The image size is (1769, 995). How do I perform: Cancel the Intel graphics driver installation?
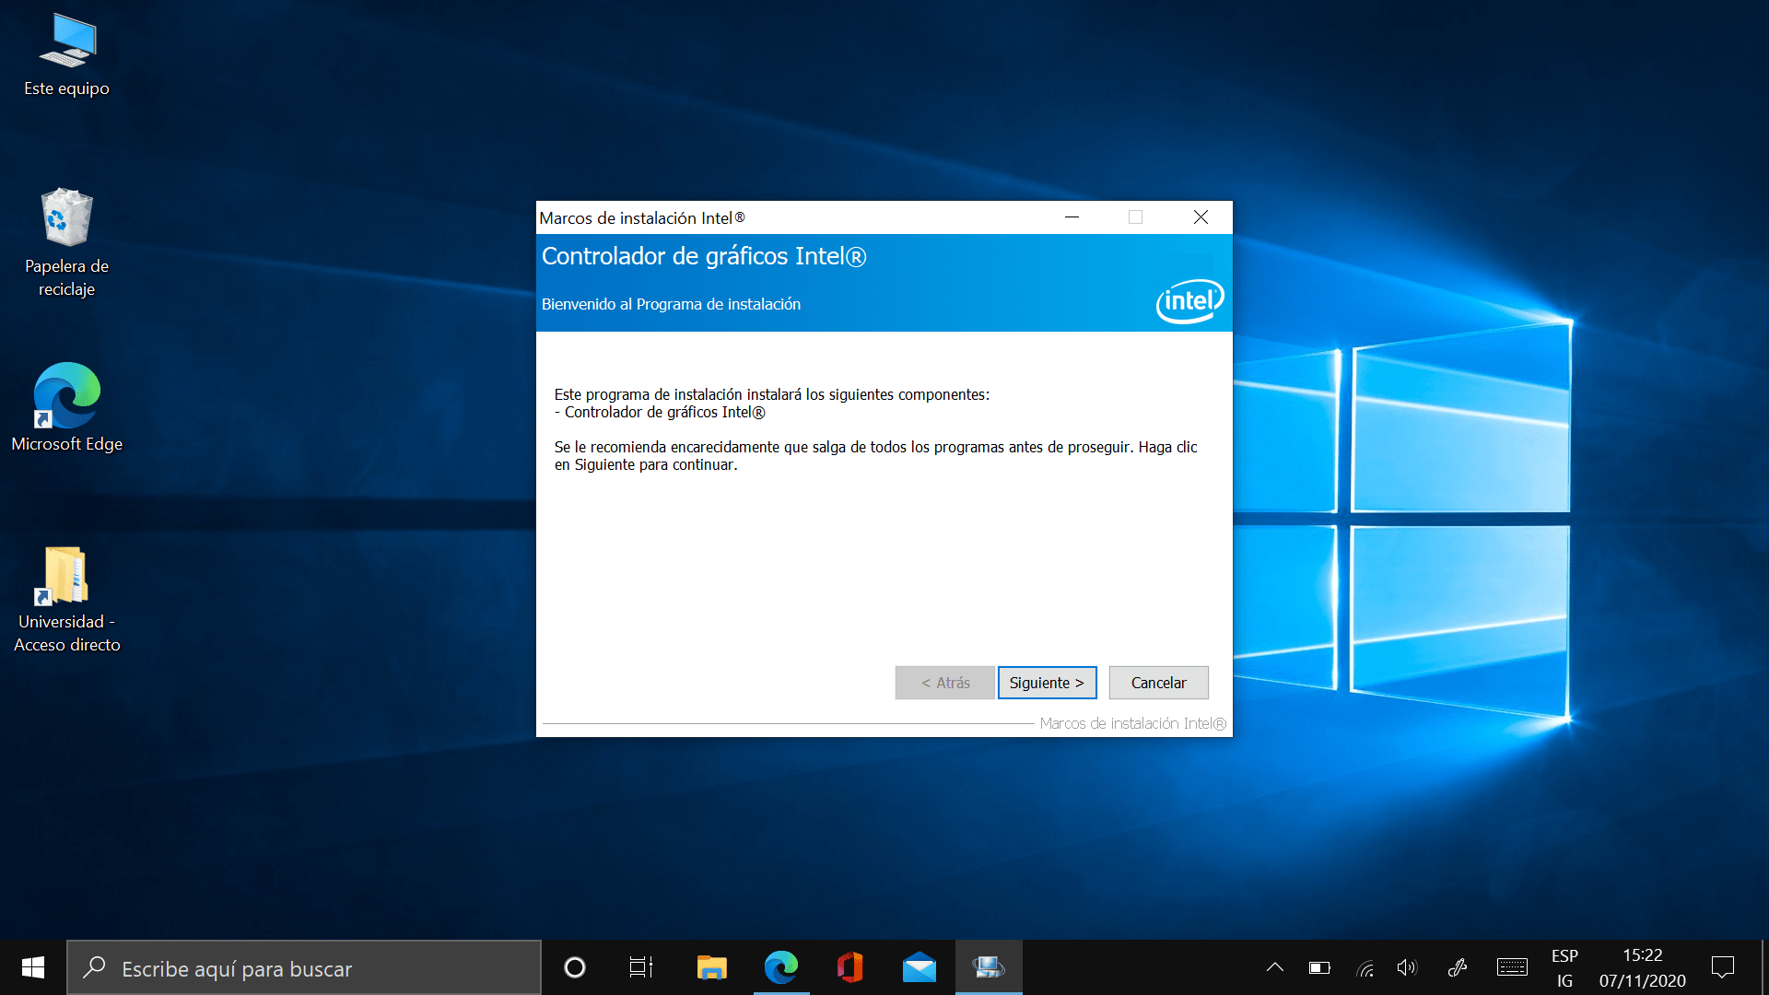[1158, 682]
